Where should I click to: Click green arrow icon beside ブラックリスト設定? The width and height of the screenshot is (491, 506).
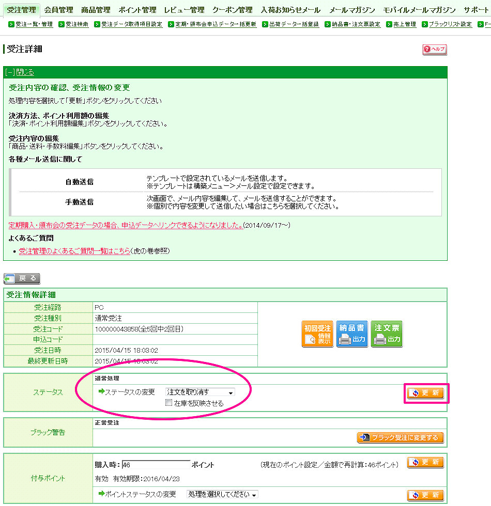[x=425, y=24]
